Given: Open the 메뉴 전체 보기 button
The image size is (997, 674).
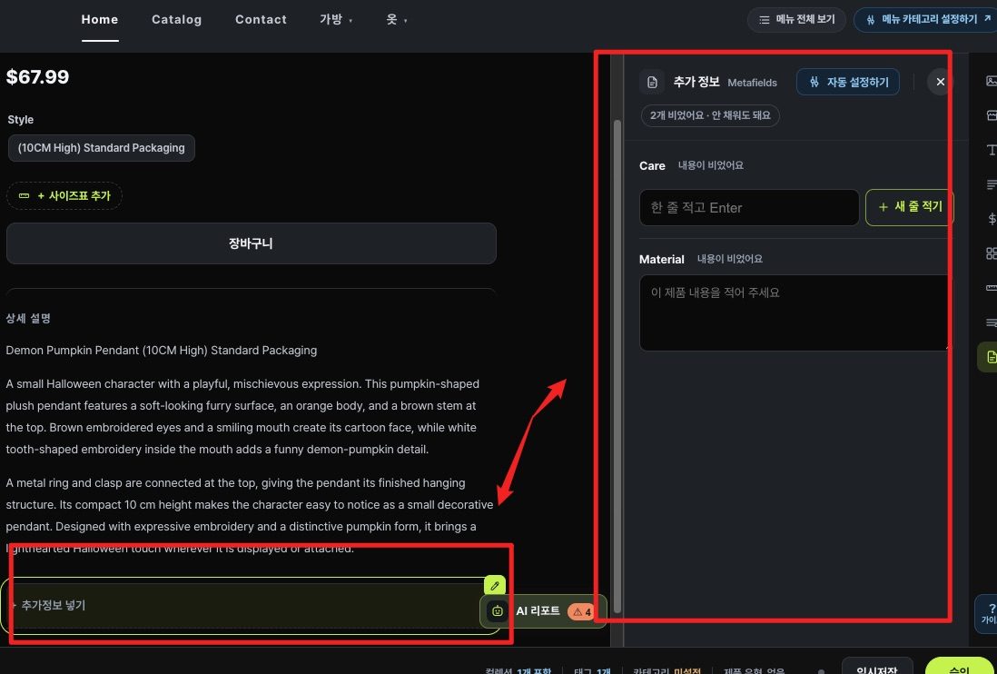Looking at the screenshot, I should pos(796,20).
